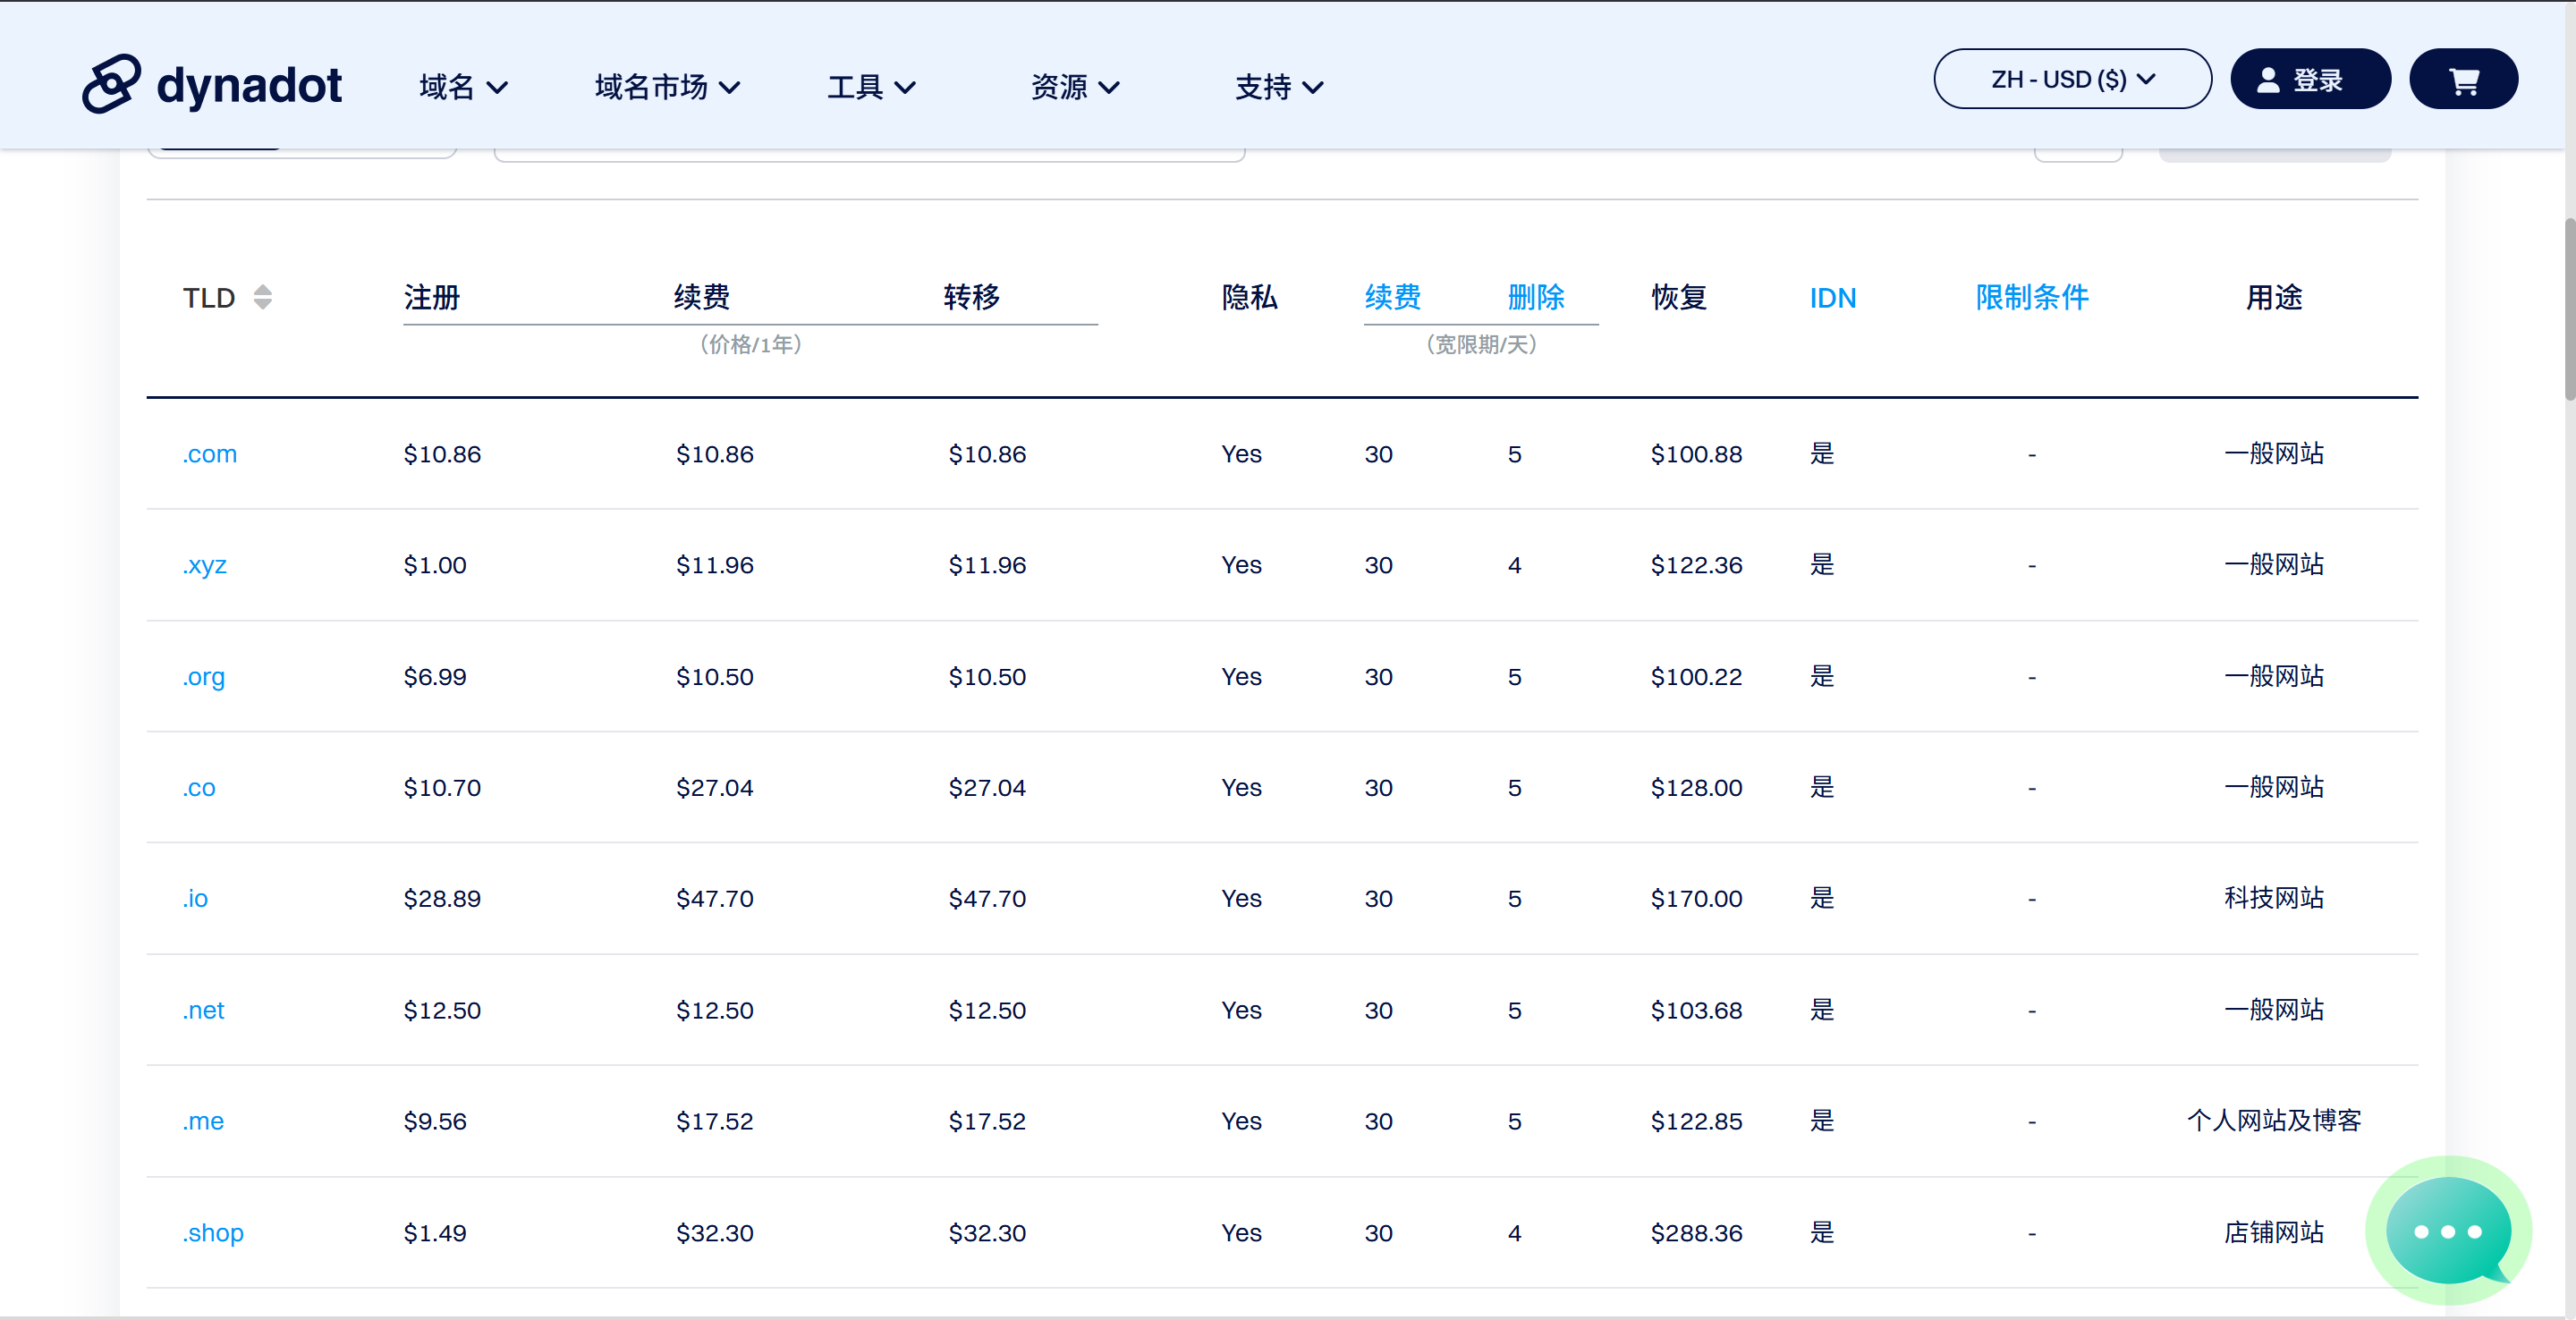The width and height of the screenshot is (2576, 1320).
Task: Sort pricing table by 删除 column
Action: click(x=1536, y=296)
